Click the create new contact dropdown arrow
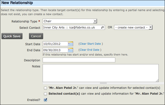The width and height of the screenshot is (165, 105). [x=150, y=27]
